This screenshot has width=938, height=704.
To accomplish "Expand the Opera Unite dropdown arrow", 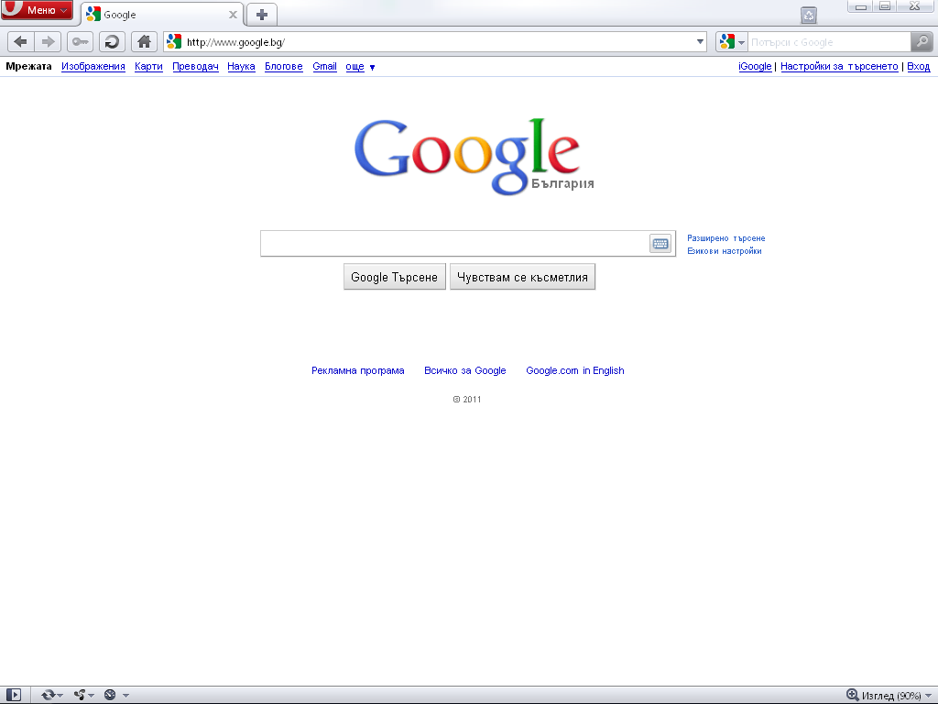I will [92, 696].
